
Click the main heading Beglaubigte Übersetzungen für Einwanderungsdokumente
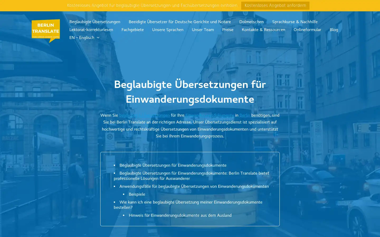(190, 92)
